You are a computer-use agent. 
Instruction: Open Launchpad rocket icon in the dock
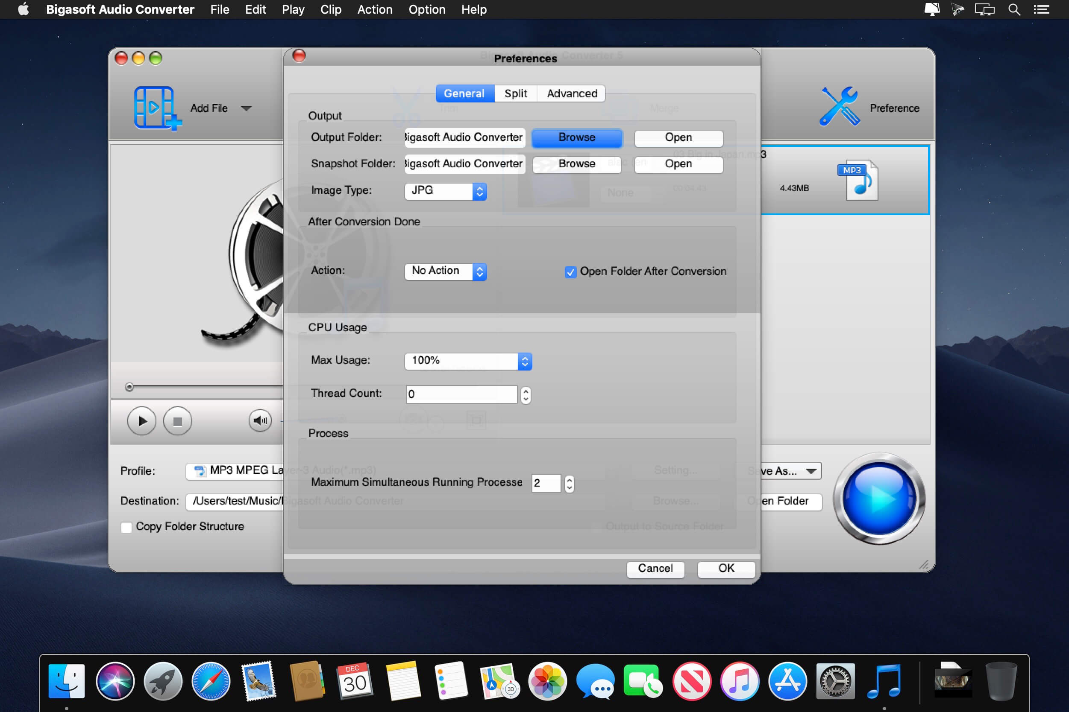point(163,681)
